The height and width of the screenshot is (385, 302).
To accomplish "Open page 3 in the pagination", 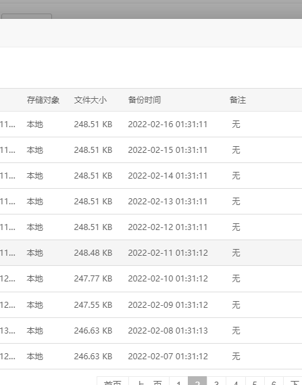I will coord(216,381).
